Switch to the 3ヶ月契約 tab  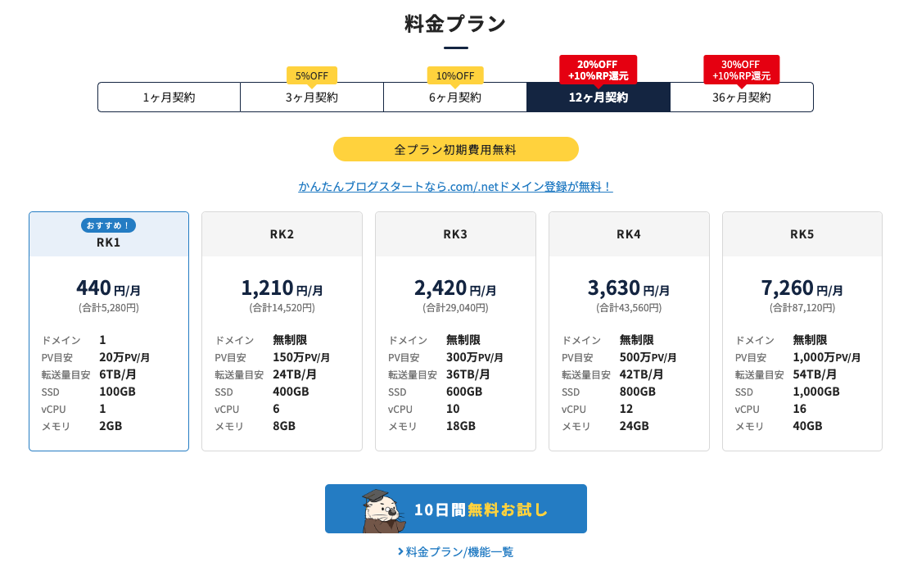[311, 97]
